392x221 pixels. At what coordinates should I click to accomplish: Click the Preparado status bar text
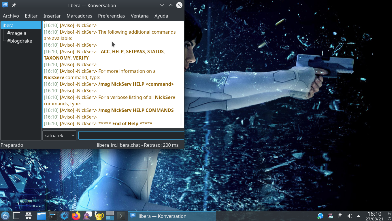pos(12,145)
